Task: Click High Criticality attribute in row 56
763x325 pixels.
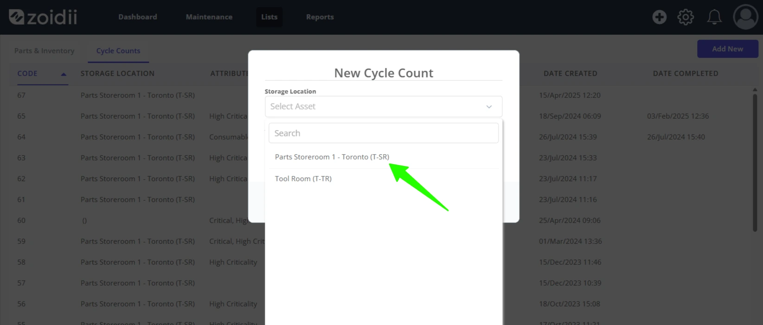Action: coord(233,304)
